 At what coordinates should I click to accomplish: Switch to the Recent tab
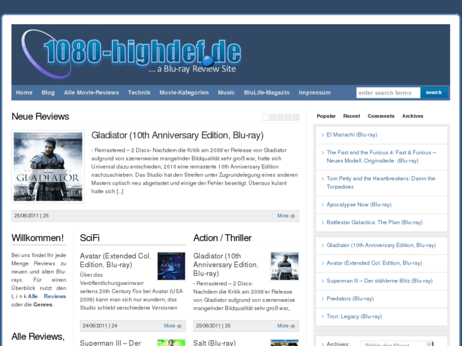(x=351, y=116)
